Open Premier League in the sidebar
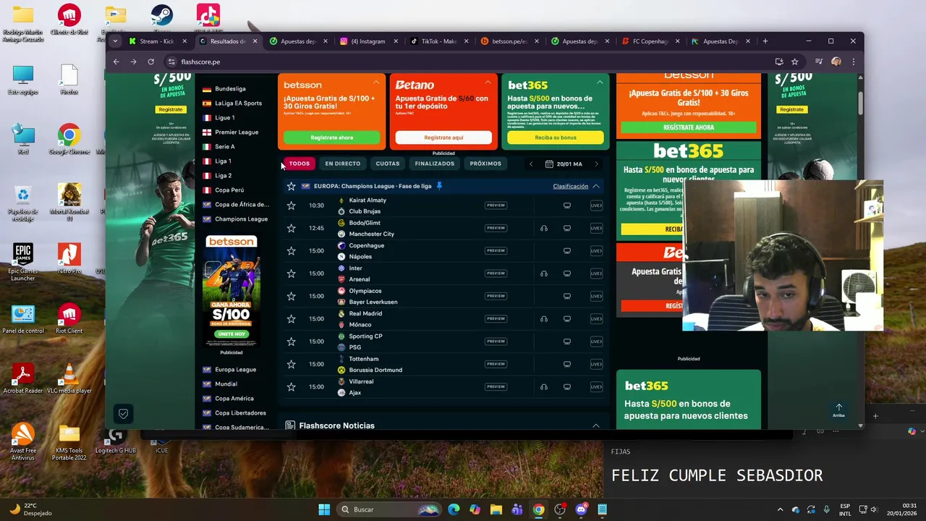Viewport: 926px width, 521px height. click(237, 132)
